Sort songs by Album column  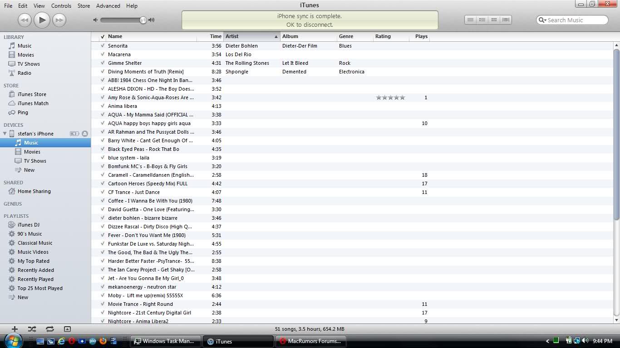click(309, 36)
